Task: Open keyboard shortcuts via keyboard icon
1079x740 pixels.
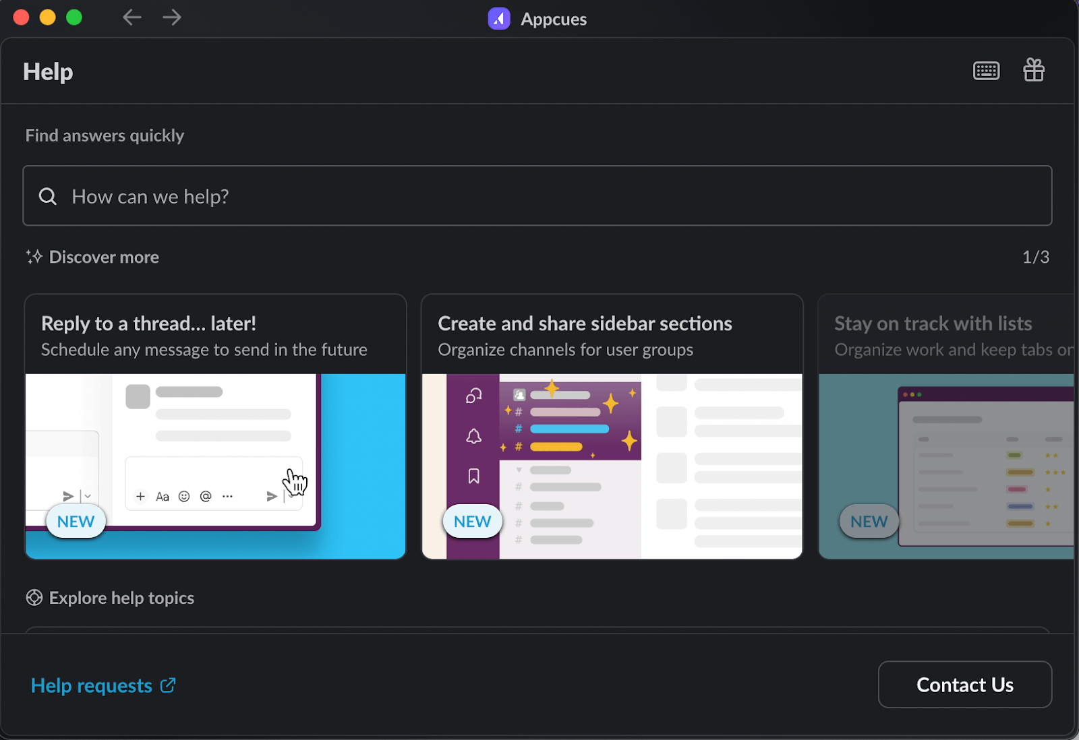Action: coord(986,71)
